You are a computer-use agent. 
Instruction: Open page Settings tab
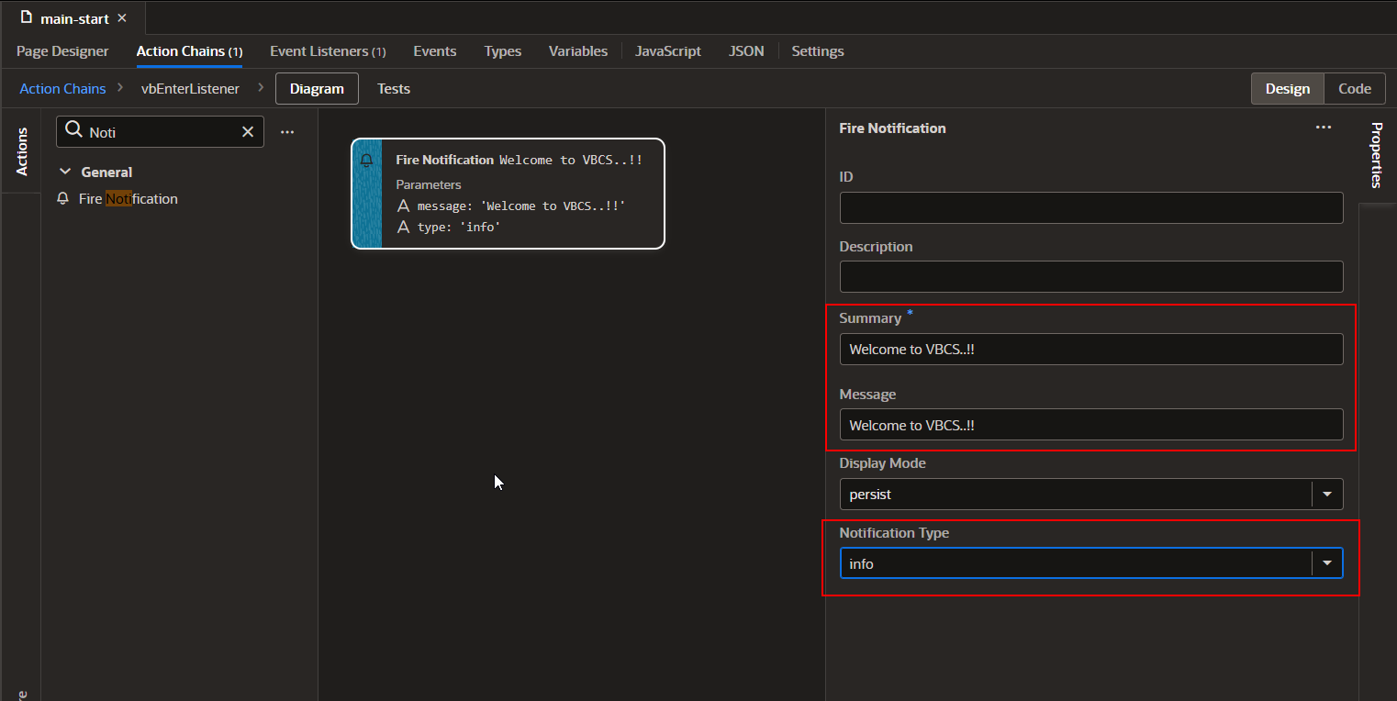point(818,51)
